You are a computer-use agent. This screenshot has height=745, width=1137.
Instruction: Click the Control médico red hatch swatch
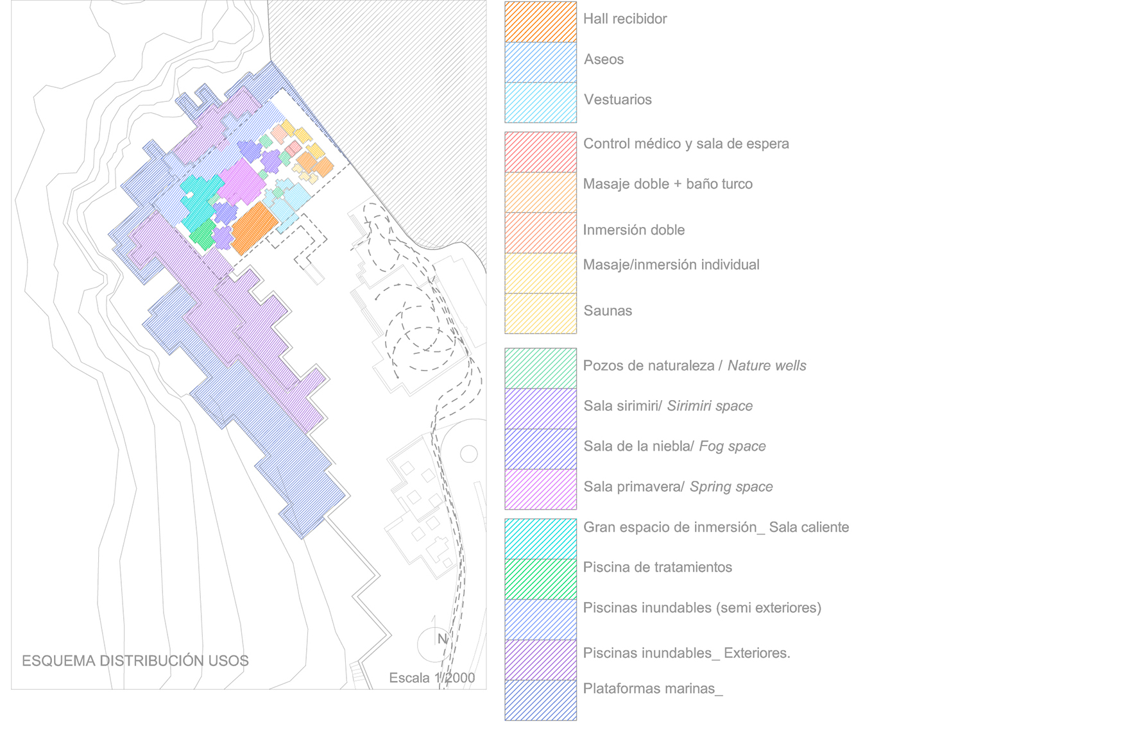click(x=540, y=152)
